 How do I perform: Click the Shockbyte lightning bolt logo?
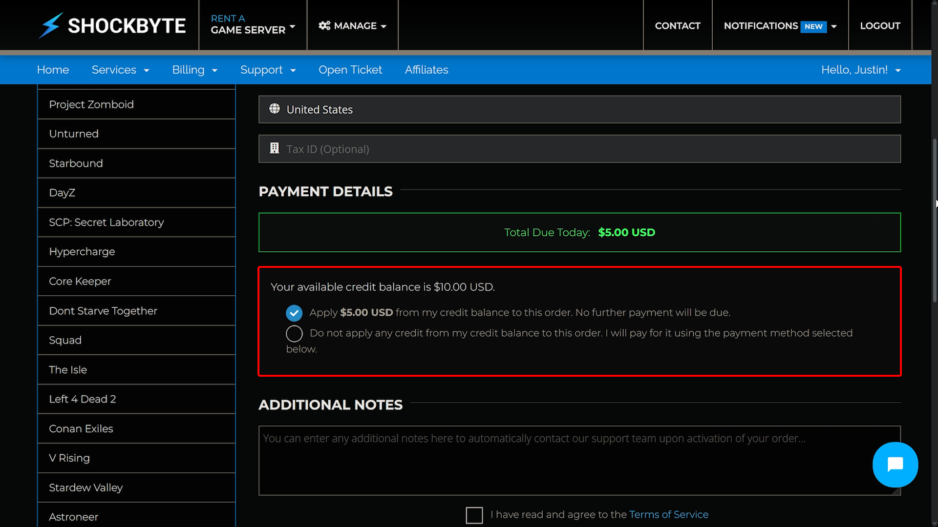50,25
